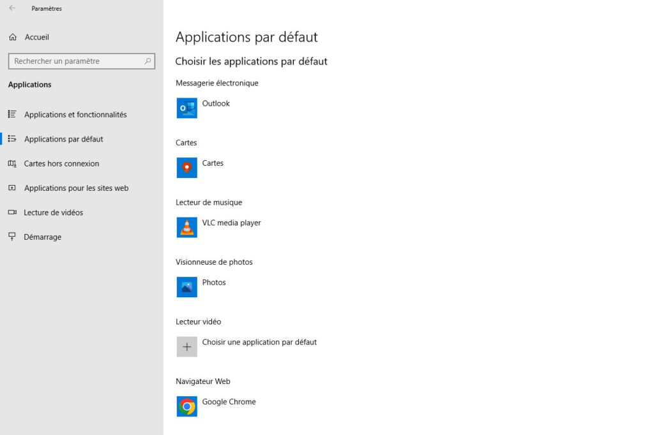
Task: Click the Accueil home icon
Action: pos(11,37)
